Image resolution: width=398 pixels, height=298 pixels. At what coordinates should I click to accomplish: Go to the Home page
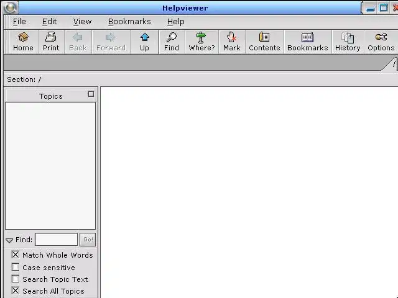pos(23,42)
